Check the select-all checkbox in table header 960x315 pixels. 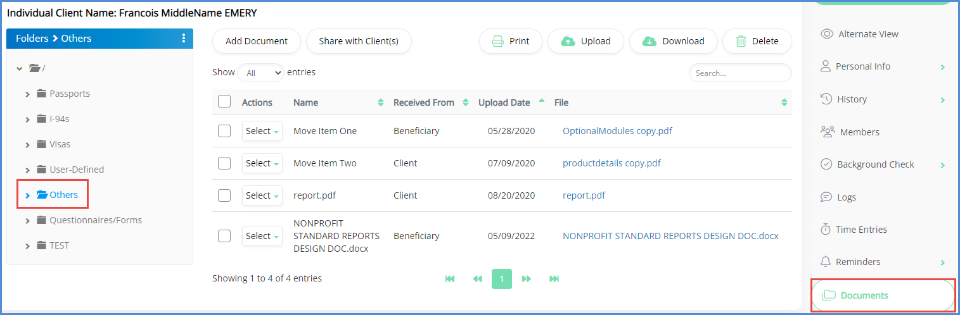(224, 102)
